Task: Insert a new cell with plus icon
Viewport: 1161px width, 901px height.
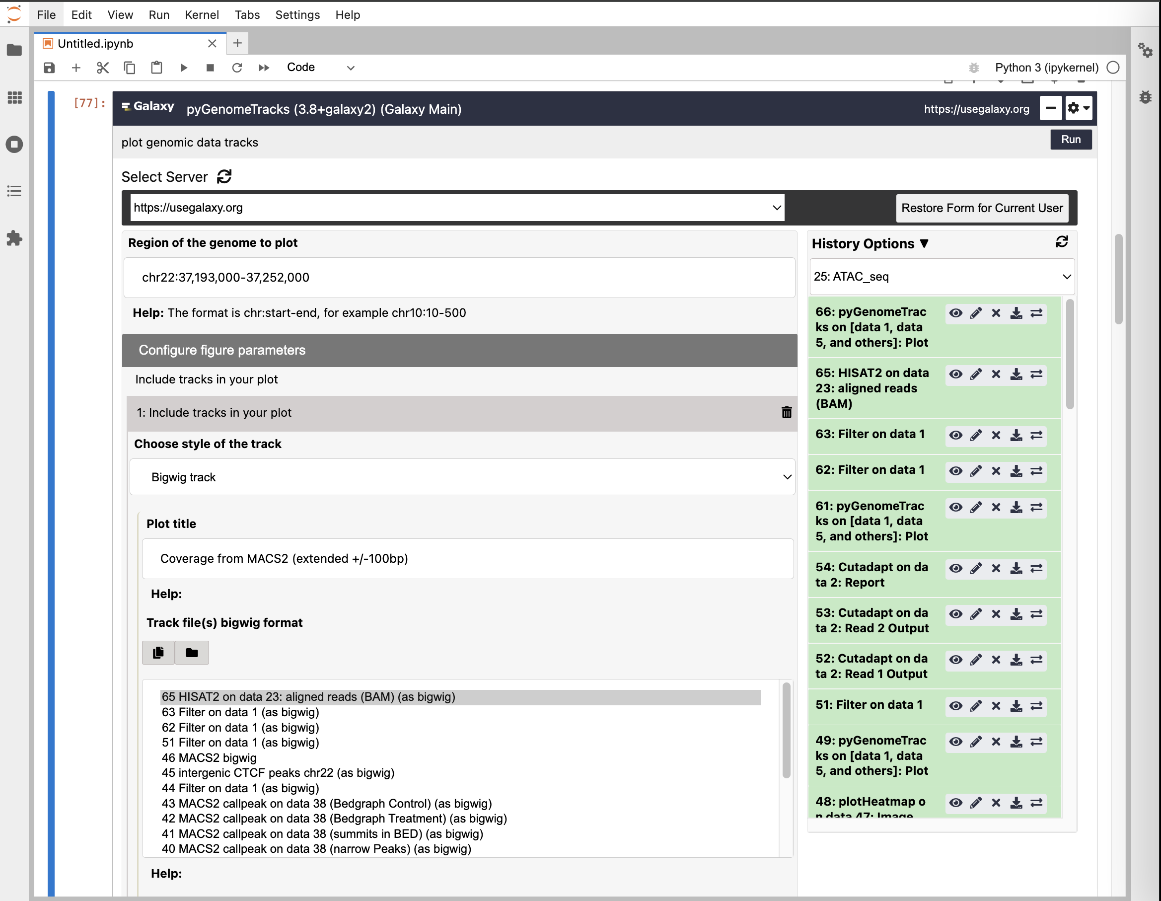Action: point(76,68)
